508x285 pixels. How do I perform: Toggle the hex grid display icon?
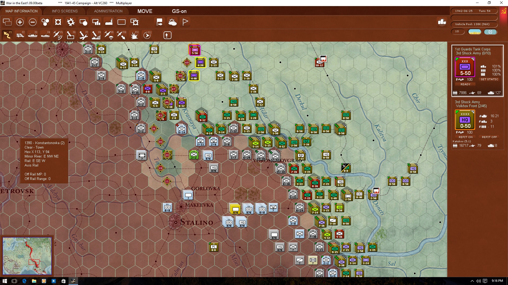(x=45, y=22)
